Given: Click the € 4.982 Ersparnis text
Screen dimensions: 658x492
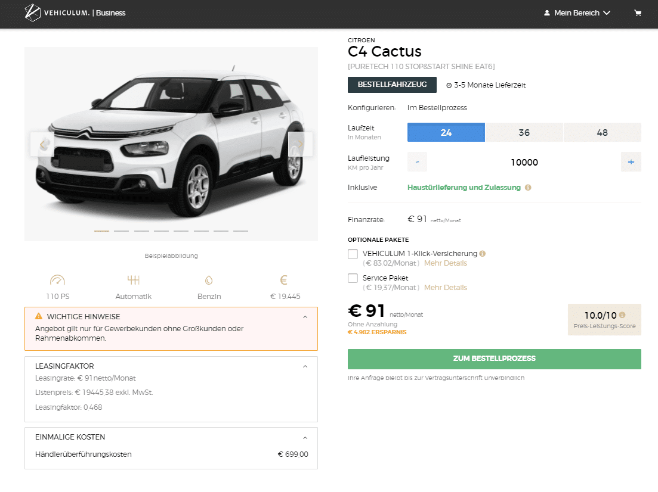Looking at the screenshot, I should (377, 332).
